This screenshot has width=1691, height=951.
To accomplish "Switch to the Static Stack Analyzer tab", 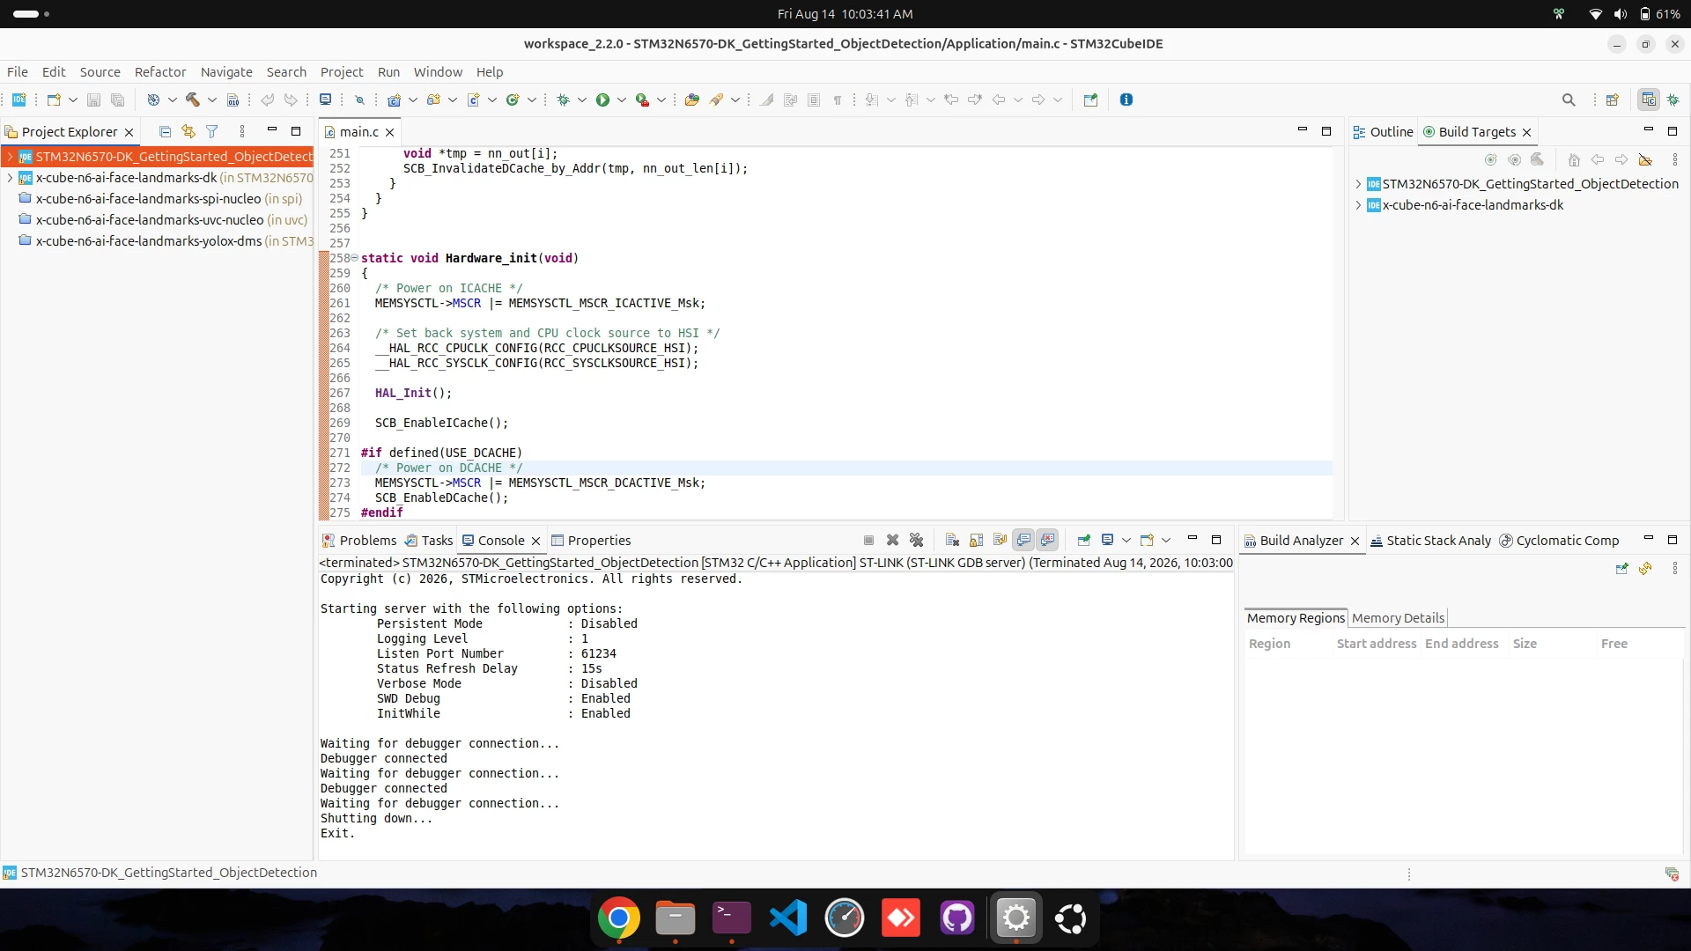I will pos(1430,541).
